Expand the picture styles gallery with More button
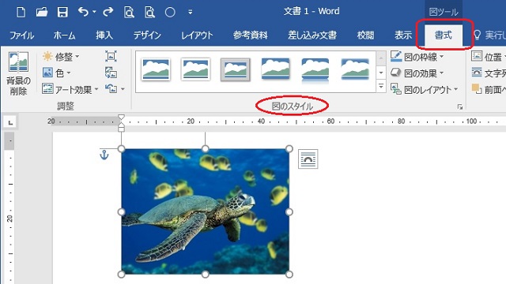 (x=381, y=86)
